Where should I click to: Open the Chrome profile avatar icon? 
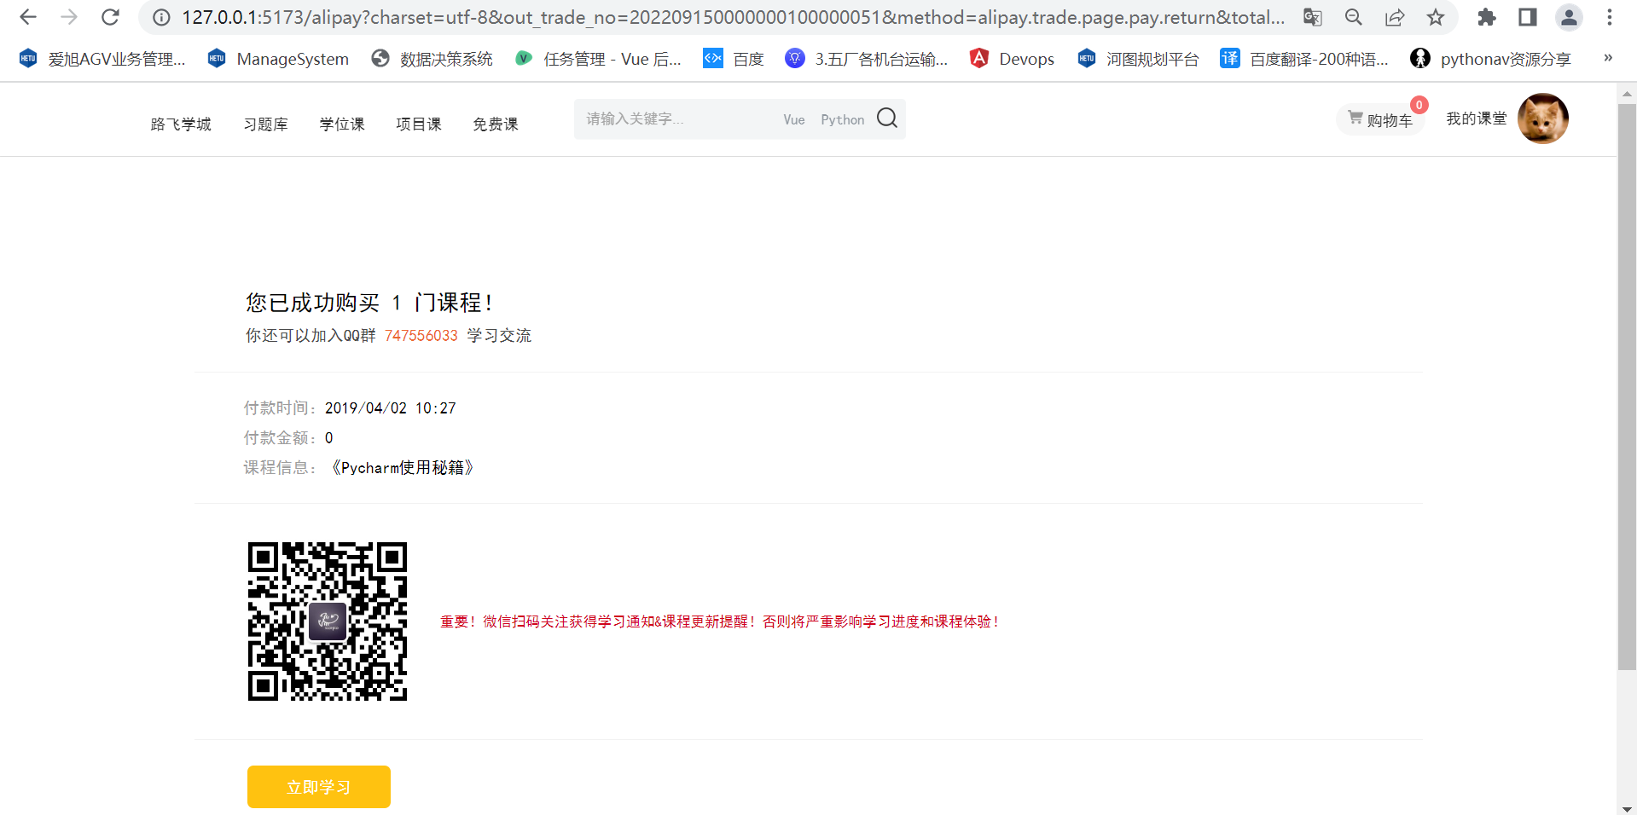[x=1569, y=17]
